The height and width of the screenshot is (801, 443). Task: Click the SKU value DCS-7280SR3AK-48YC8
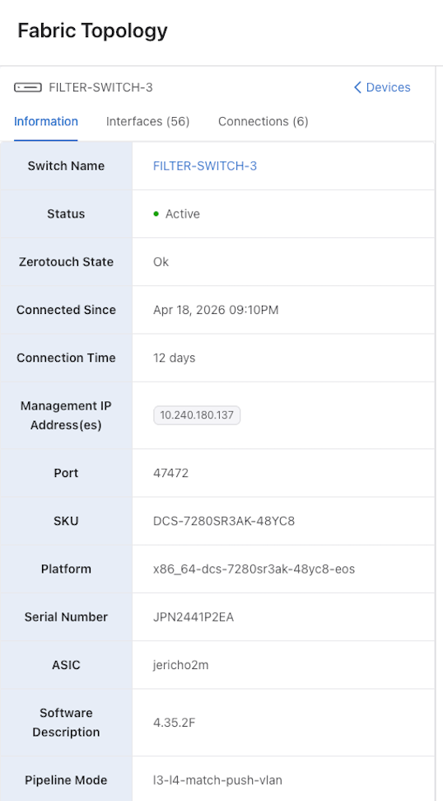[x=224, y=521]
